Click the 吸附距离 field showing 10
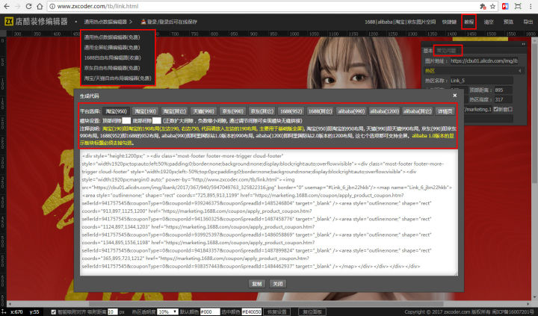This screenshot has width=538, height=316. [113, 312]
